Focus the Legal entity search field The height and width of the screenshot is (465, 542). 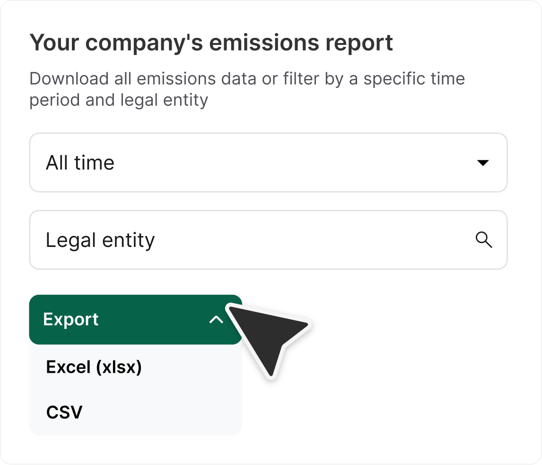(x=268, y=240)
